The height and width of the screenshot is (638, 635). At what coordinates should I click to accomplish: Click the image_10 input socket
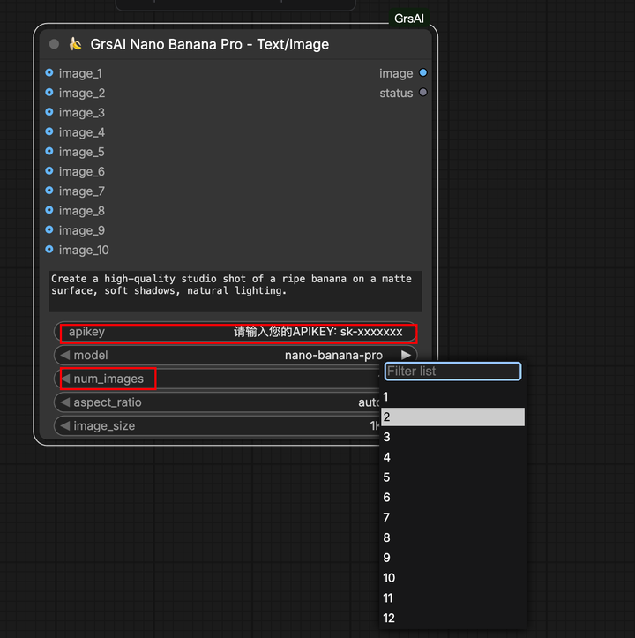(49, 250)
